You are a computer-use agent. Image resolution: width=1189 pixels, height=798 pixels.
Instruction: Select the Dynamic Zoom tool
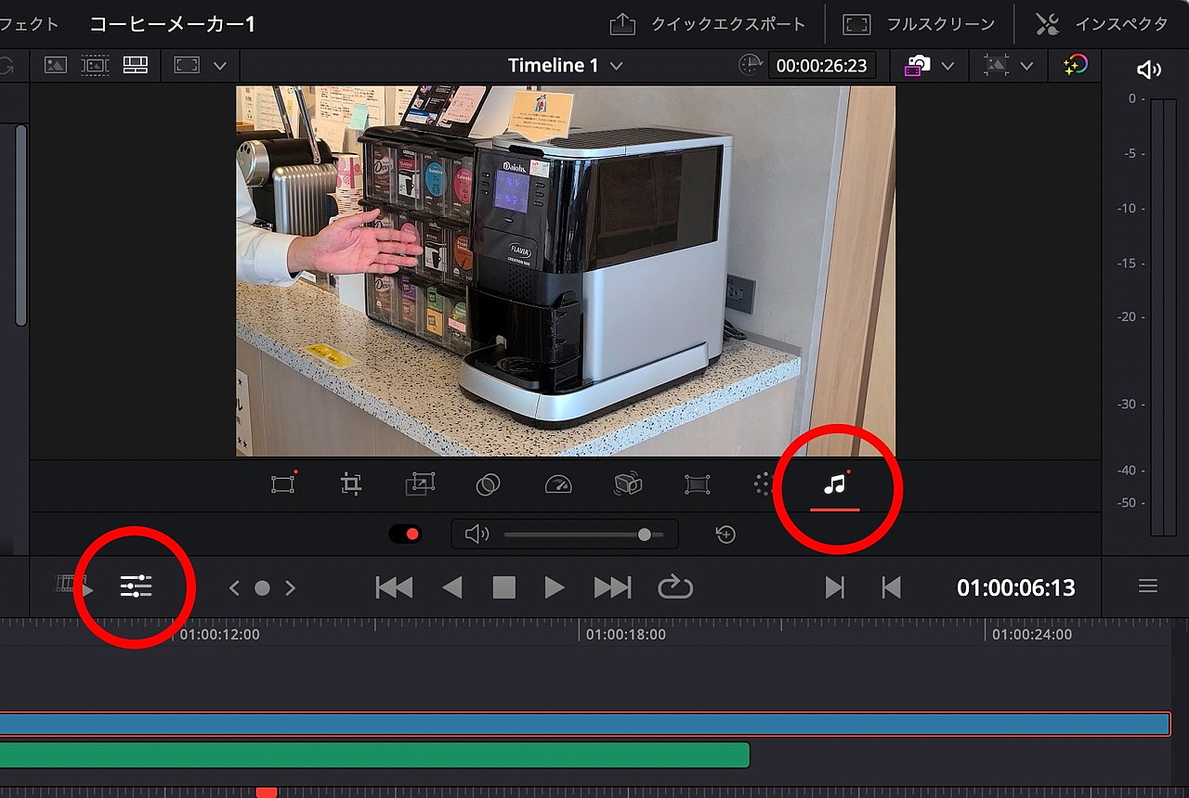click(420, 484)
